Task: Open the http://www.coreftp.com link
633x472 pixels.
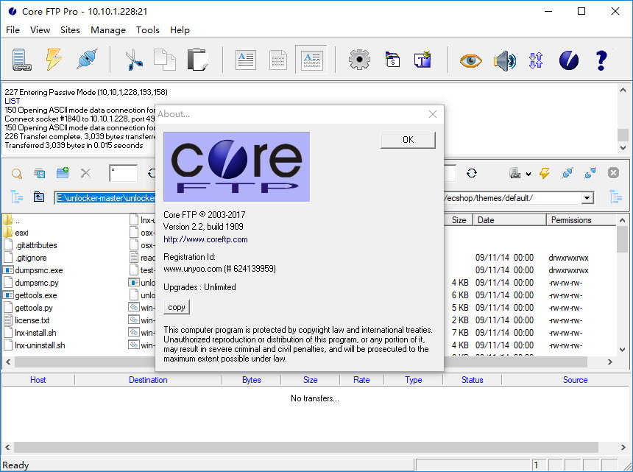Action: [x=205, y=239]
